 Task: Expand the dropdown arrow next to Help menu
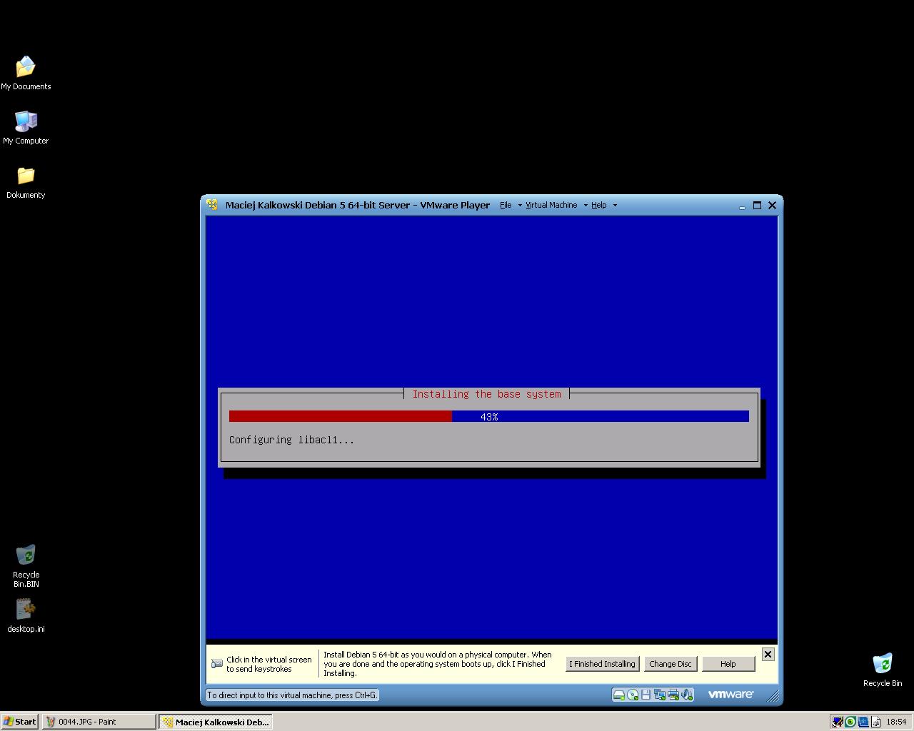click(615, 206)
